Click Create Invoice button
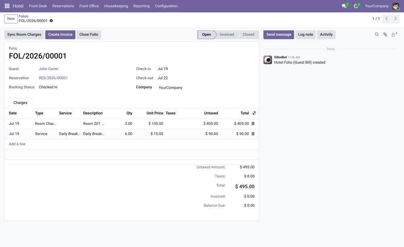Image resolution: width=404 pixels, height=247 pixels. [60, 34]
